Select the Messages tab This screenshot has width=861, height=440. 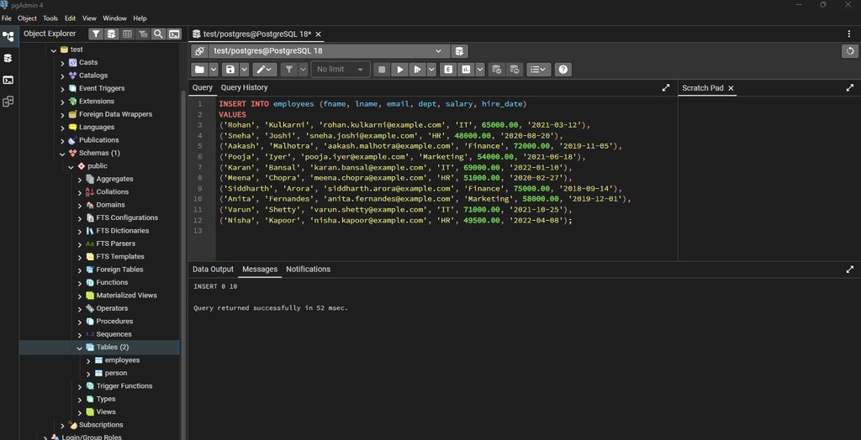tap(260, 269)
